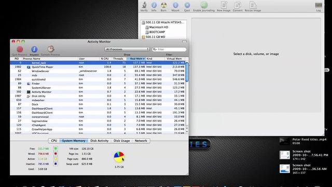The image size is (332, 187).
Task: Click the yellow Active memory color swatch
Action: [56, 158]
